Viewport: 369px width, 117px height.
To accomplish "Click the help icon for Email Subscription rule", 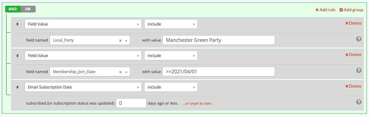I will point(359,102).
